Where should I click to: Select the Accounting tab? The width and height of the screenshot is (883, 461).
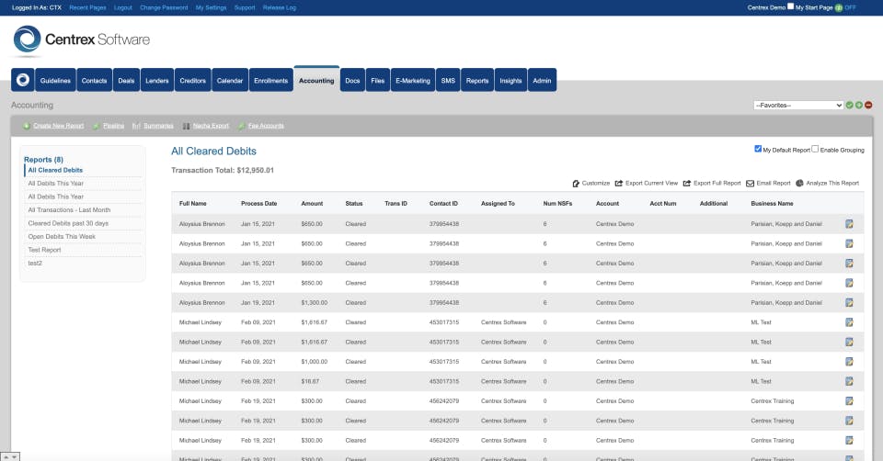316,80
